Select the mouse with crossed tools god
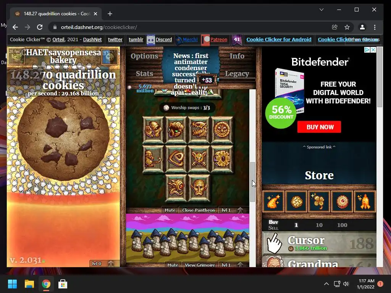This screenshot has width=391, height=293. tap(199, 159)
